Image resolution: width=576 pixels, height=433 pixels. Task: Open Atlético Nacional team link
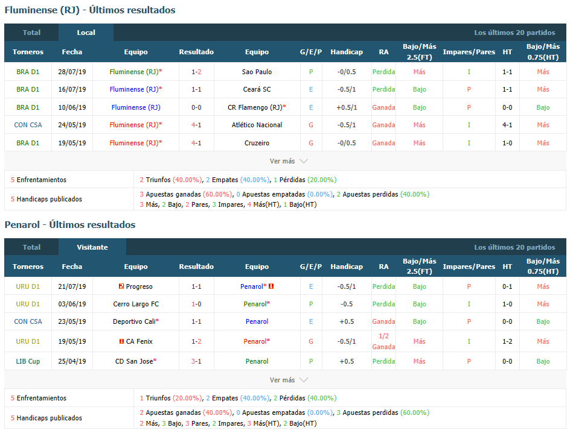pyautogui.click(x=257, y=125)
